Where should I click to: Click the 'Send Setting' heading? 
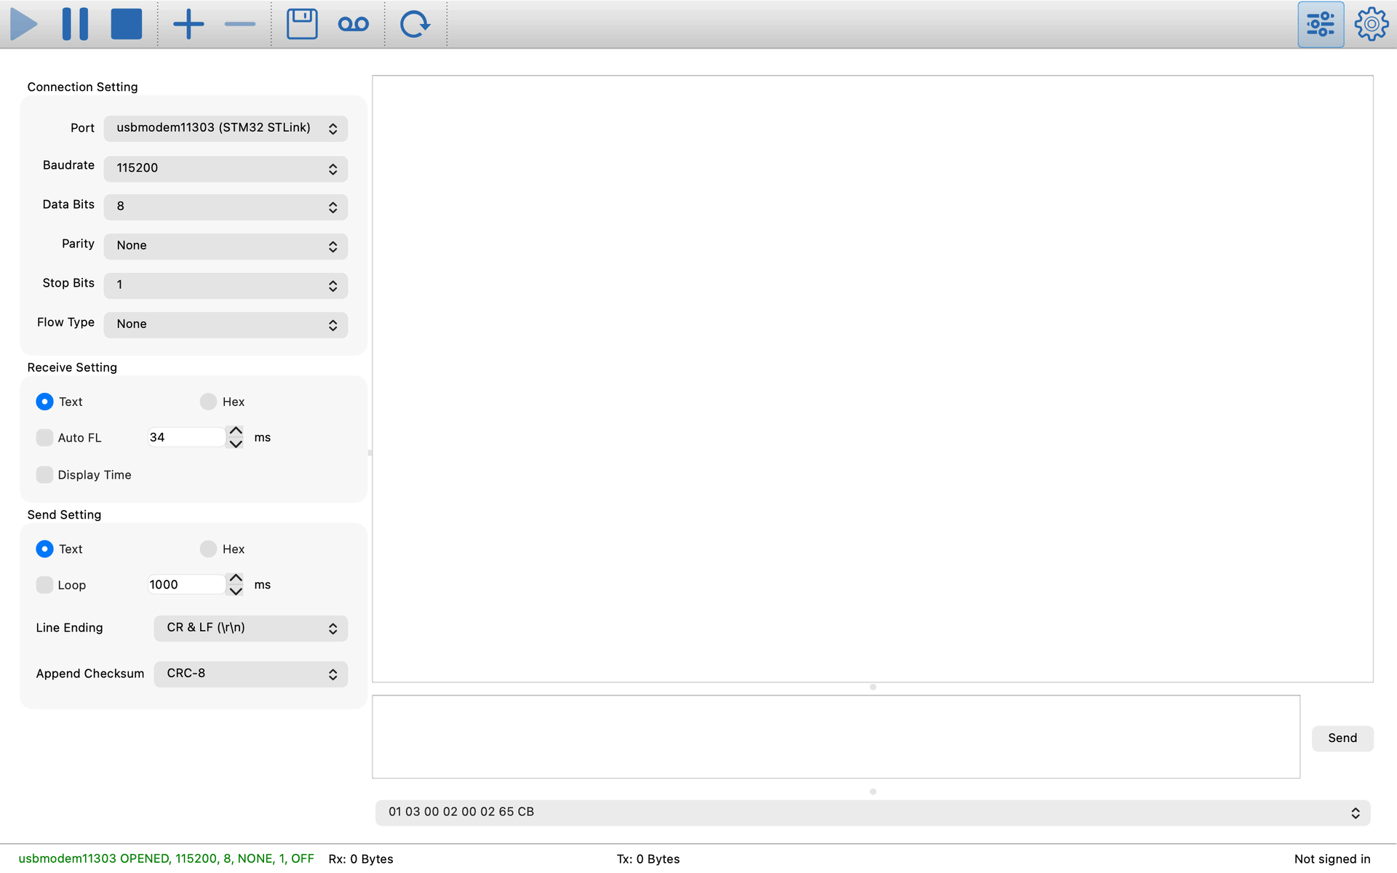(x=64, y=515)
